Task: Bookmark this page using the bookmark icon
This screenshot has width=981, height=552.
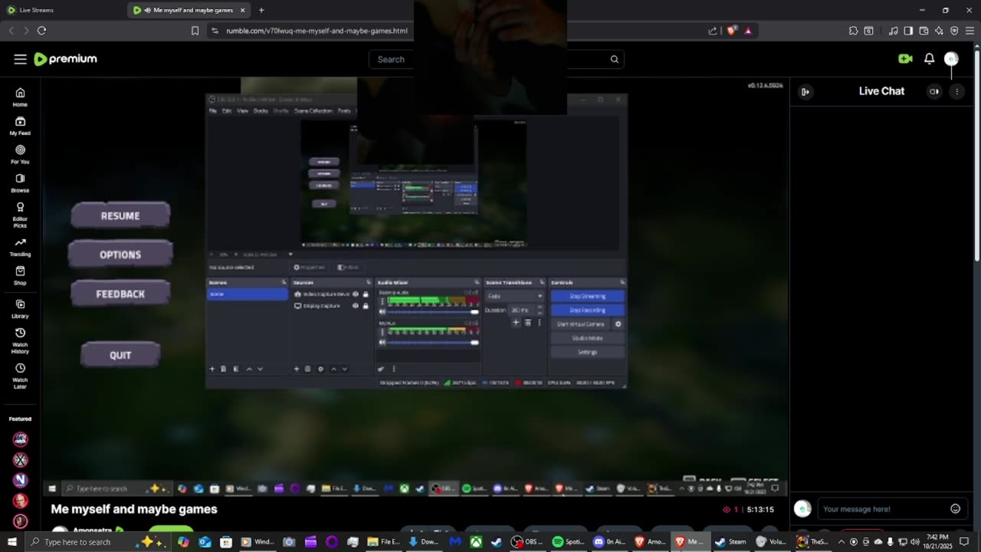Action: [195, 31]
